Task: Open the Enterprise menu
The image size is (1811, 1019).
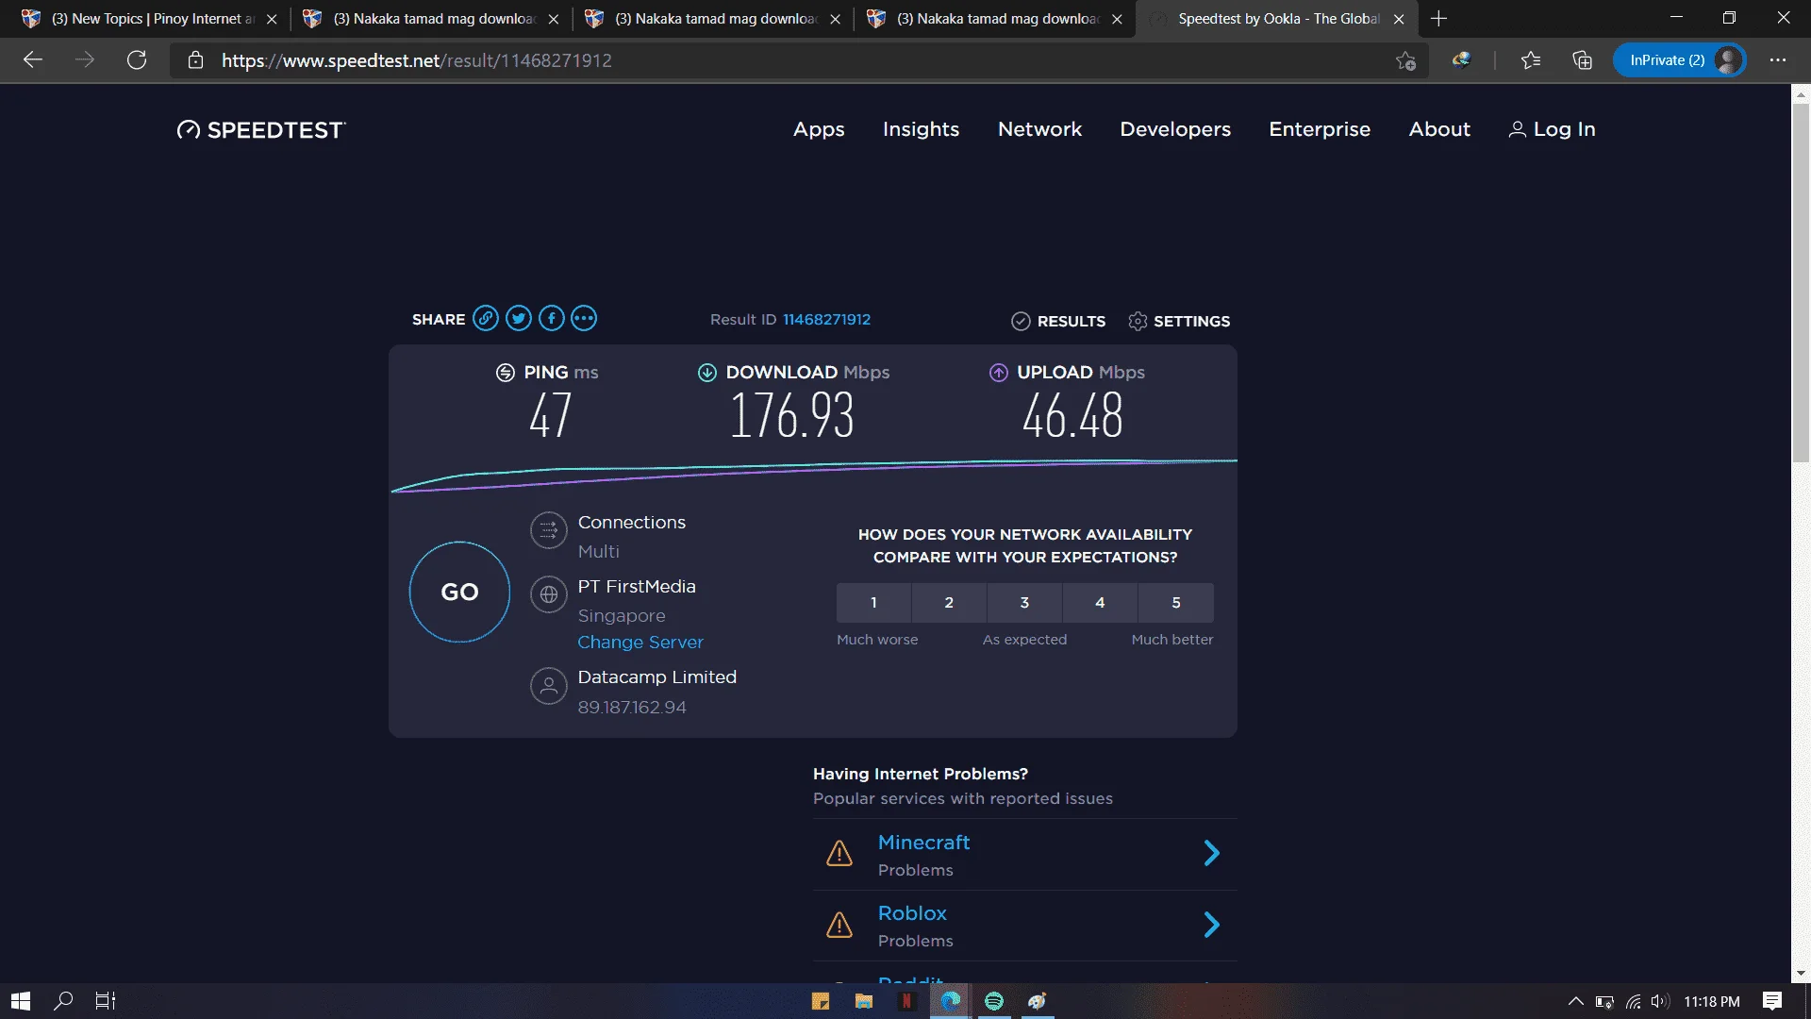Action: tap(1320, 129)
